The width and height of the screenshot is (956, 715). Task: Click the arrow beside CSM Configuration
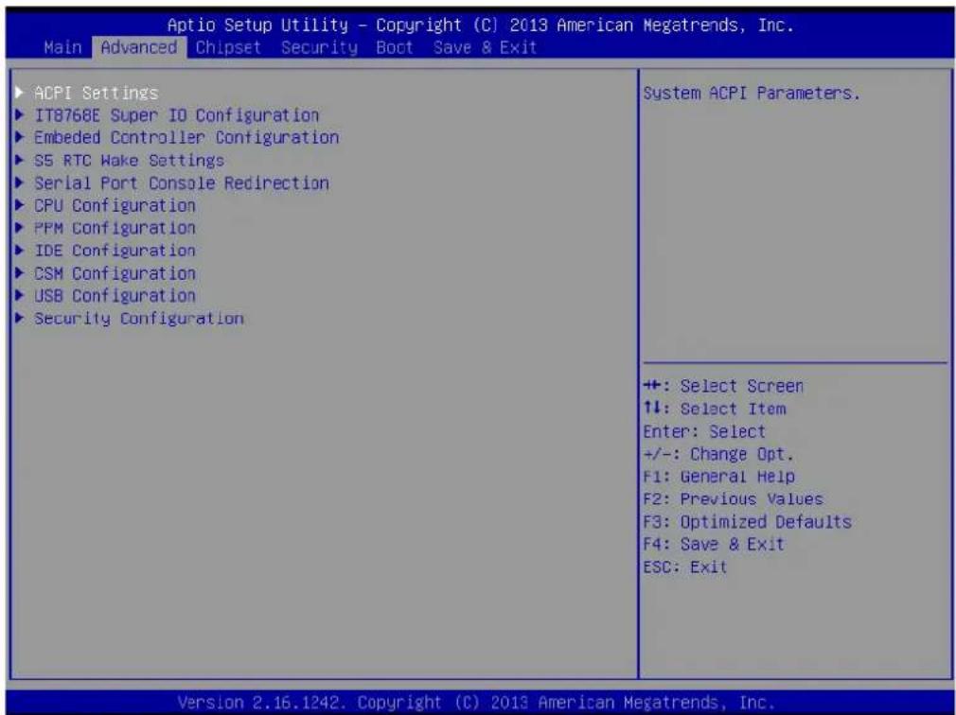[20, 272]
